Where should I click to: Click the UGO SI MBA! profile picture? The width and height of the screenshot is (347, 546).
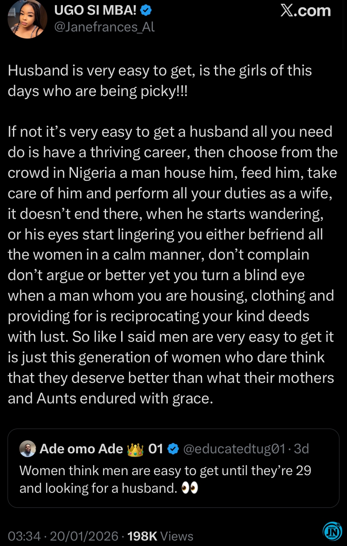[x=27, y=19]
